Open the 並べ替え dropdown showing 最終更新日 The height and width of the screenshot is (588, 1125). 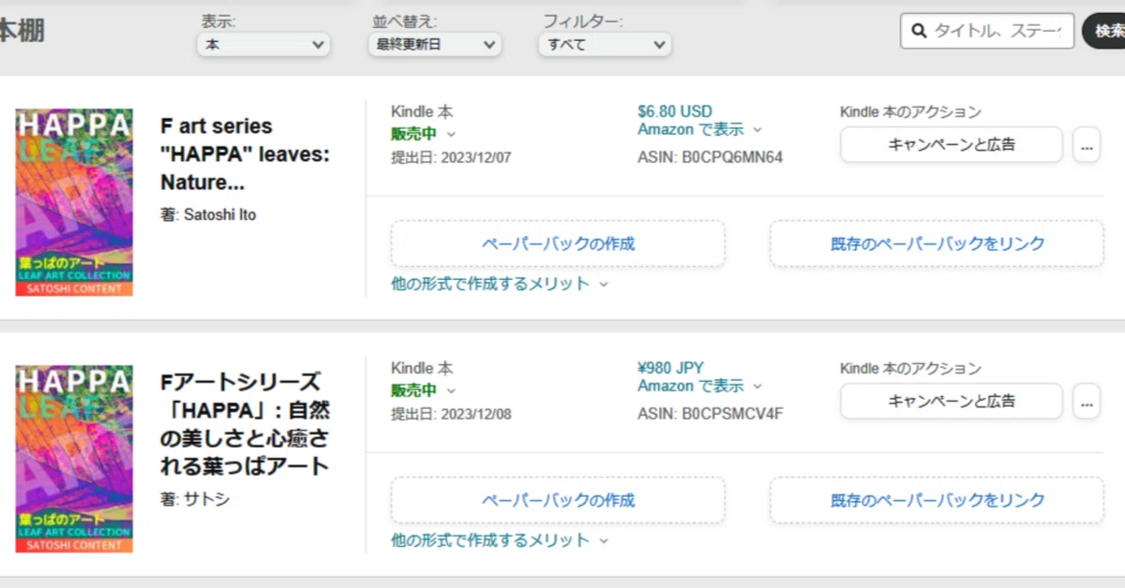[434, 44]
